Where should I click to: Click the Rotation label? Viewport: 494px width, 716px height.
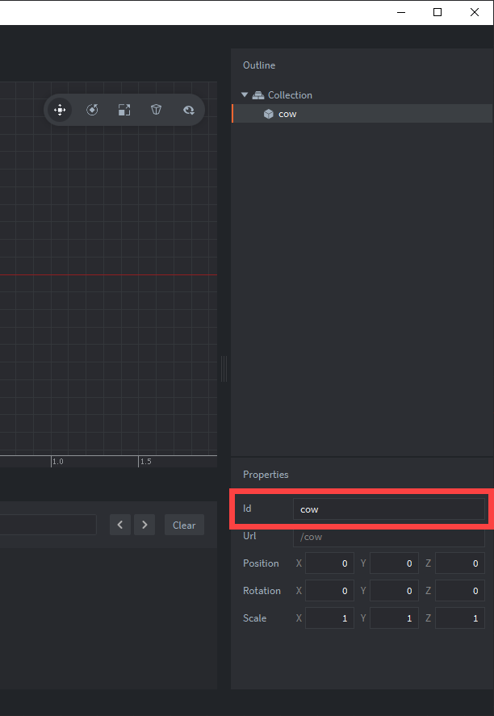click(262, 591)
